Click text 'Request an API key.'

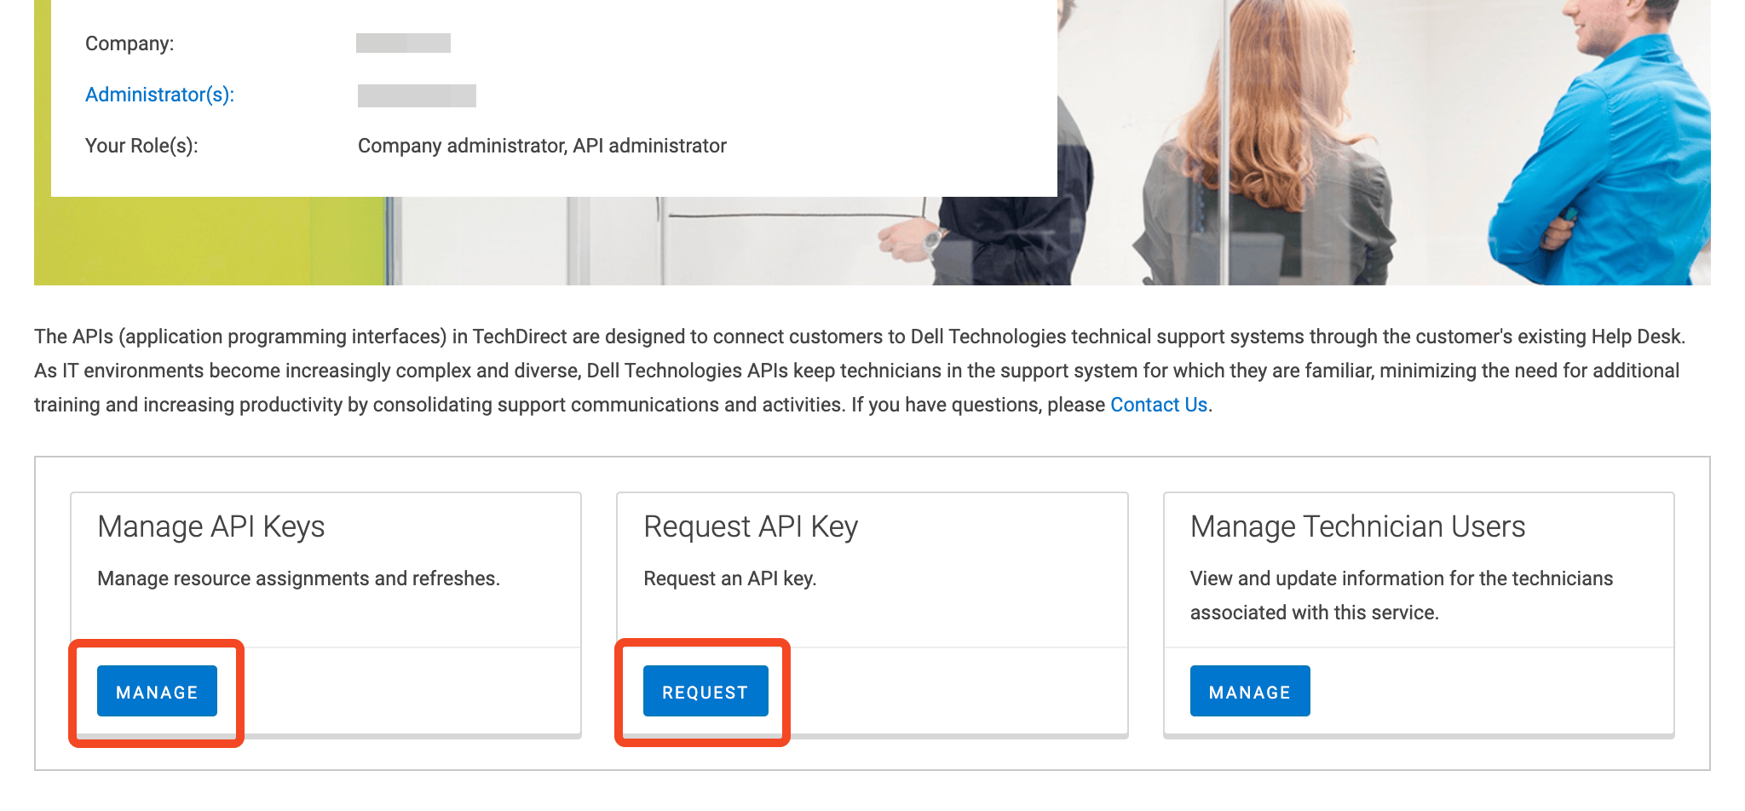pos(730,578)
